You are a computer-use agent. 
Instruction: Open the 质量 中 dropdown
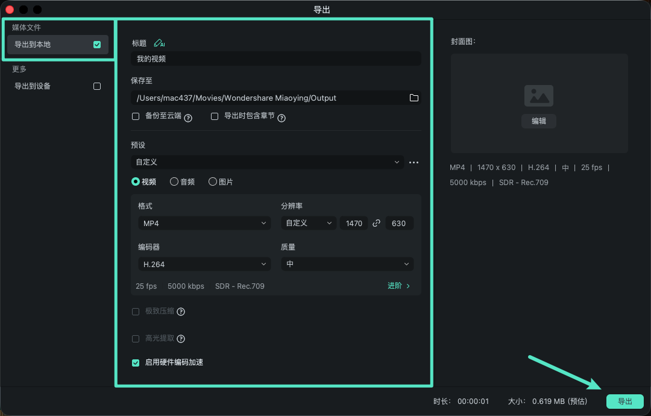[347, 264]
